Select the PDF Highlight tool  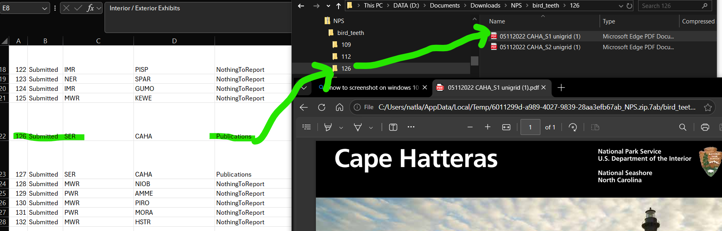coord(328,127)
